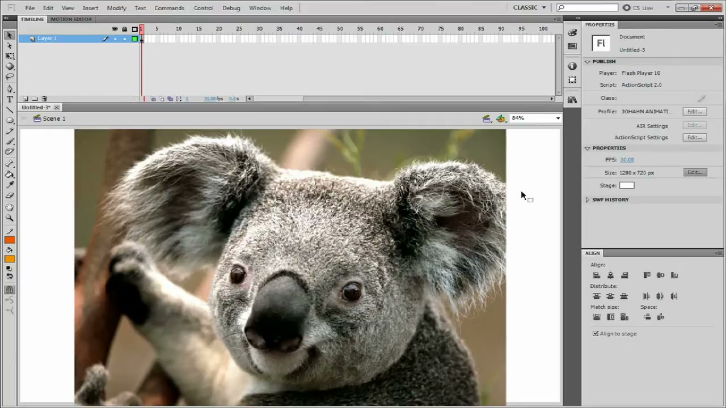726x408 pixels.
Task: Open the Align panel options menu
Action: tap(719, 253)
